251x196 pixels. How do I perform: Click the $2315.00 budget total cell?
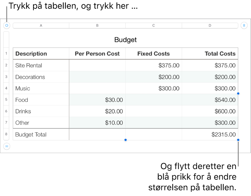(x=210, y=135)
